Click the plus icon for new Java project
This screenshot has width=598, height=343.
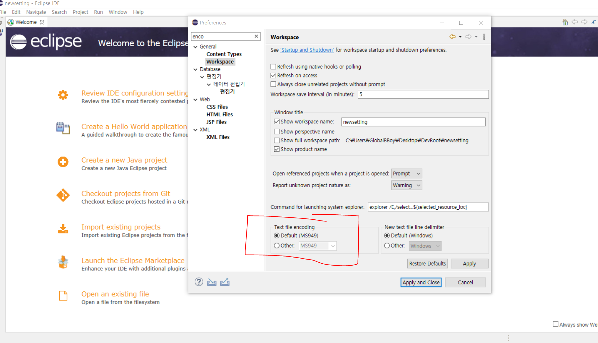point(63,162)
